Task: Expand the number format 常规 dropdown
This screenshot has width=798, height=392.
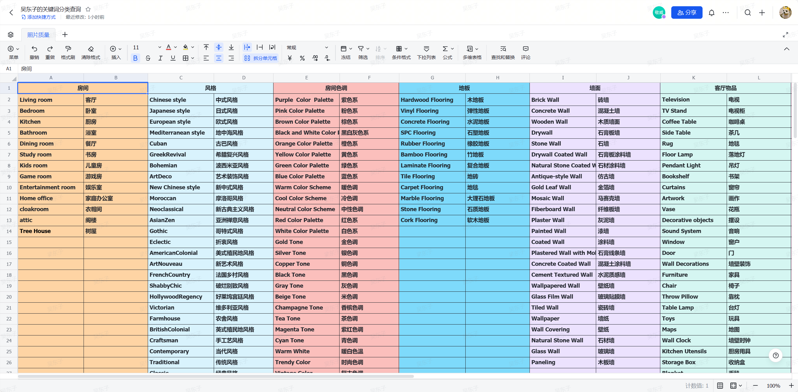Action: (326, 47)
